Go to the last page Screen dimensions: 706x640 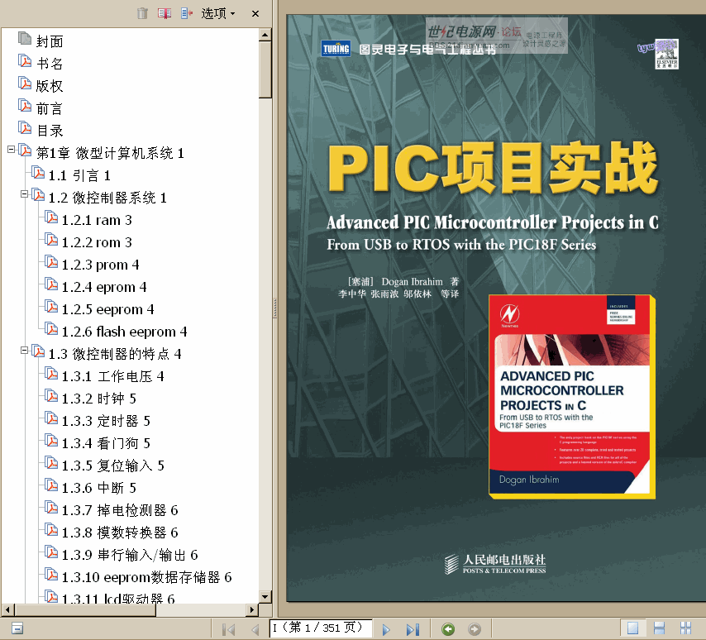click(413, 629)
